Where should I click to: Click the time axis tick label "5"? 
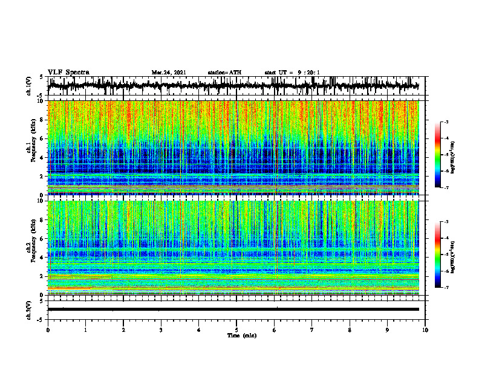(x=236, y=330)
